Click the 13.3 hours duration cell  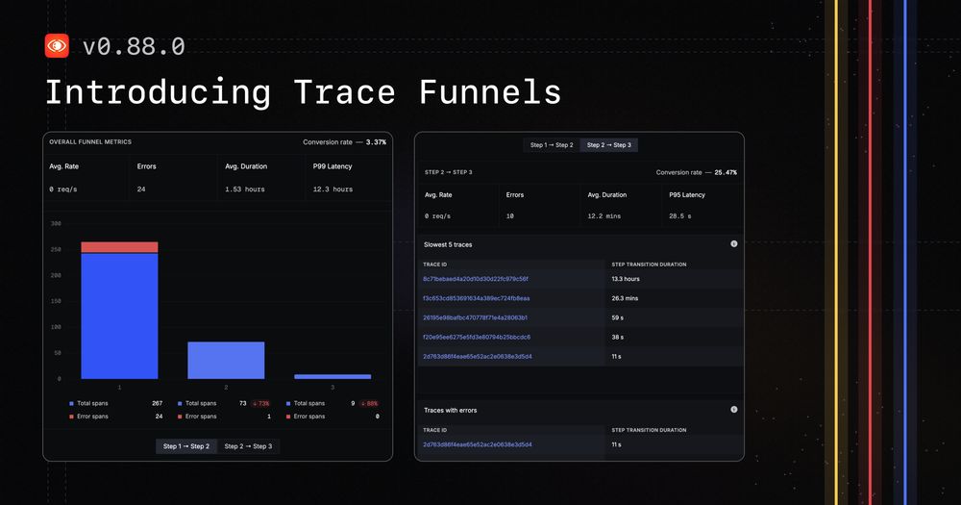click(x=626, y=279)
